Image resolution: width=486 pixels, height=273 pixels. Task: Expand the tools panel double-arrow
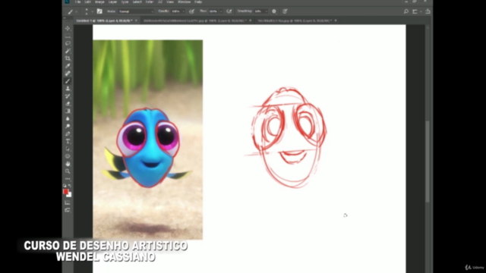pyautogui.click(x=65, y=18)
